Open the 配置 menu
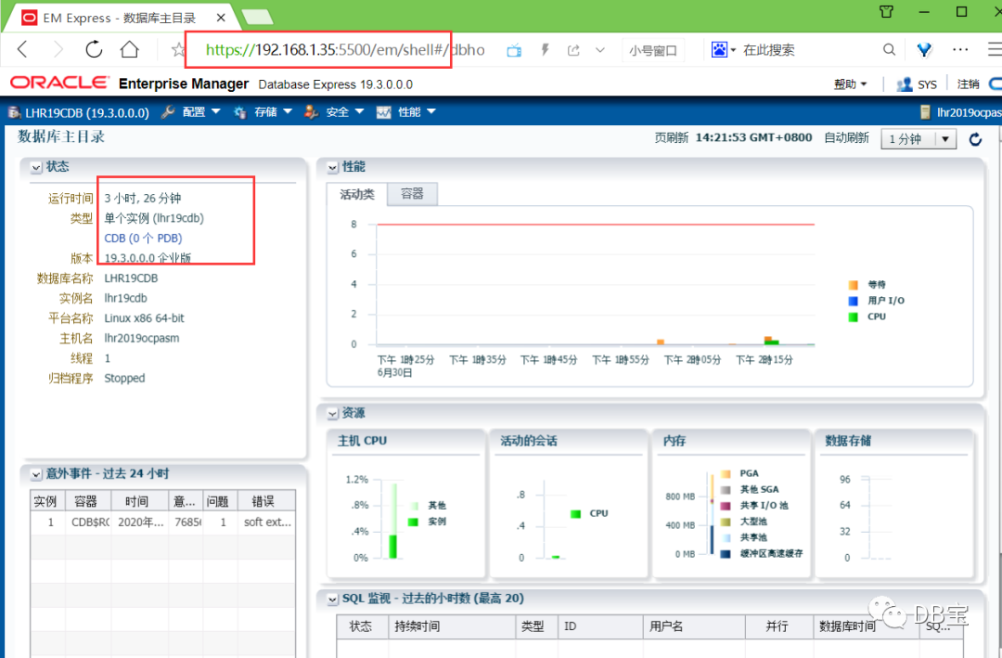Screen dimensions: 1002x658 pos(200,112)
